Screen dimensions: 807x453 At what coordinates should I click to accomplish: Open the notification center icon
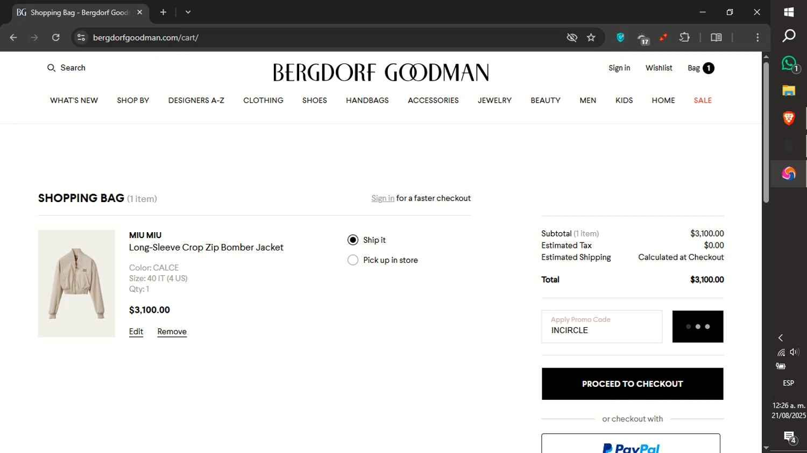[x=790, y=437]
